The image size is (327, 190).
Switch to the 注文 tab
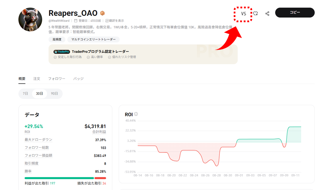(37, 79)
